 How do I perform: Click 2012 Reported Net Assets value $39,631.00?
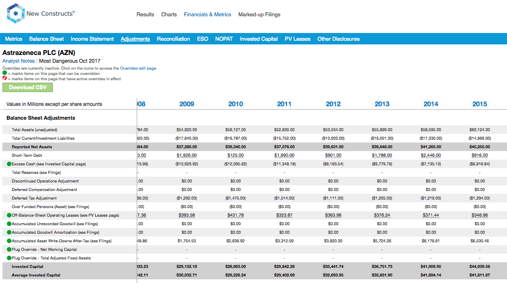point(333,147)
